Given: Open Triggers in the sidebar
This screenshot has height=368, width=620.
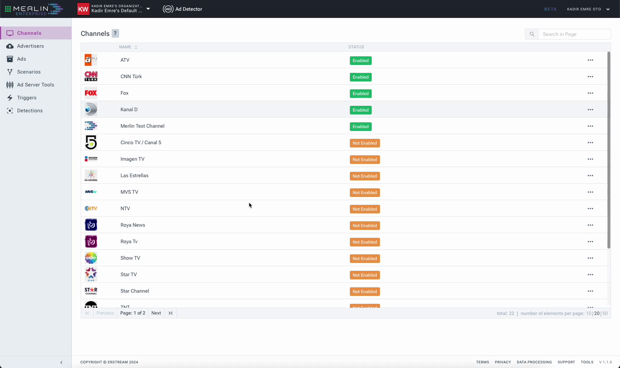Looking at the screenshot, I should coord(36,98).
